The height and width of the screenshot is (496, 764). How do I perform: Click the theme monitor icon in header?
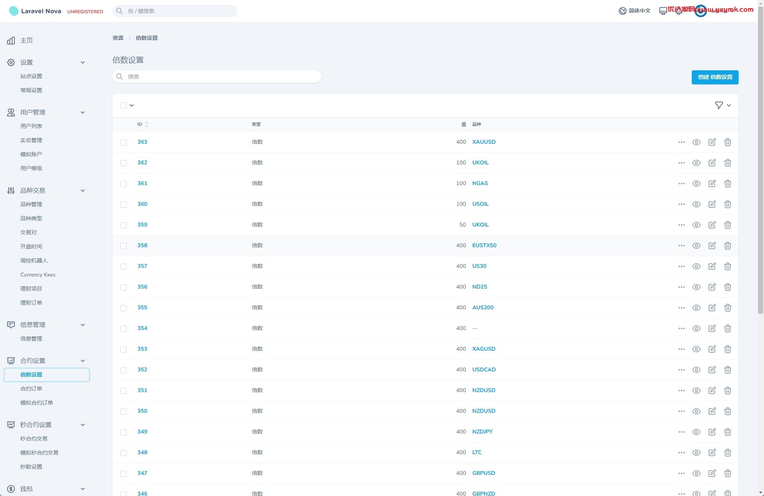[x=663, y=11]
